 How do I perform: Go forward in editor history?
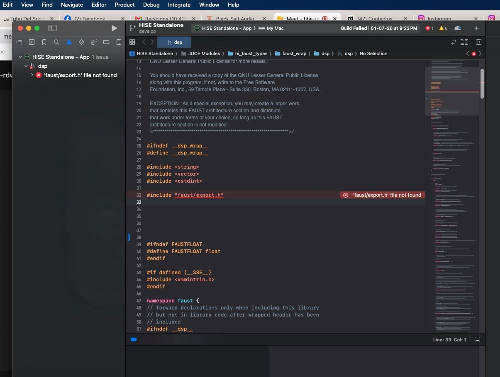tap(152, 42)
